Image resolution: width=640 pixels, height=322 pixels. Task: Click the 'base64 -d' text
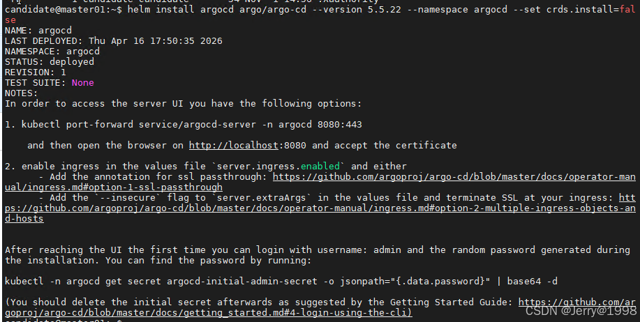tap(533, 282)
